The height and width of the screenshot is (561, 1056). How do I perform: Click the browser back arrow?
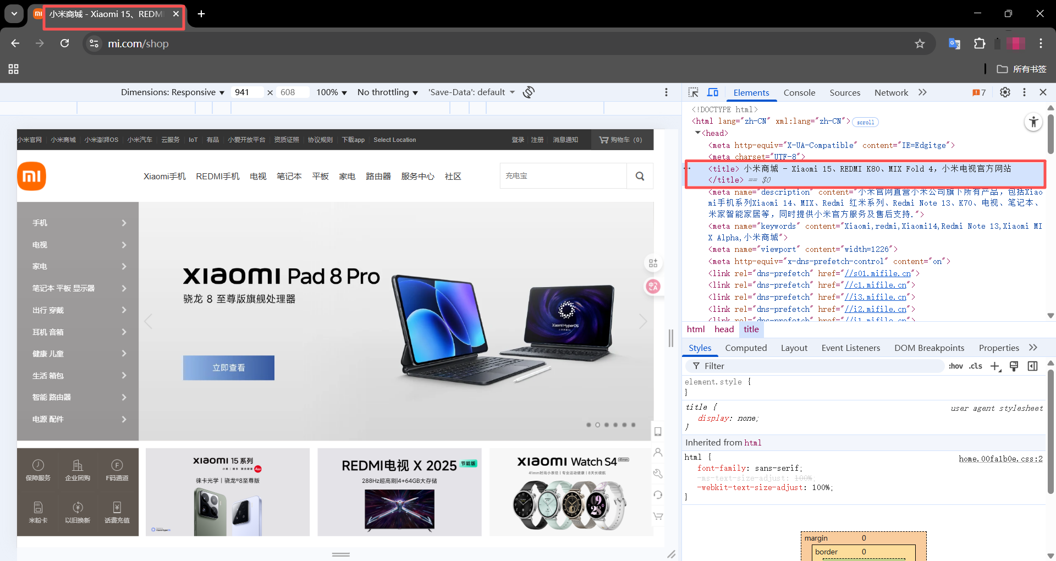pyautogui.click(x=15, y=43)
